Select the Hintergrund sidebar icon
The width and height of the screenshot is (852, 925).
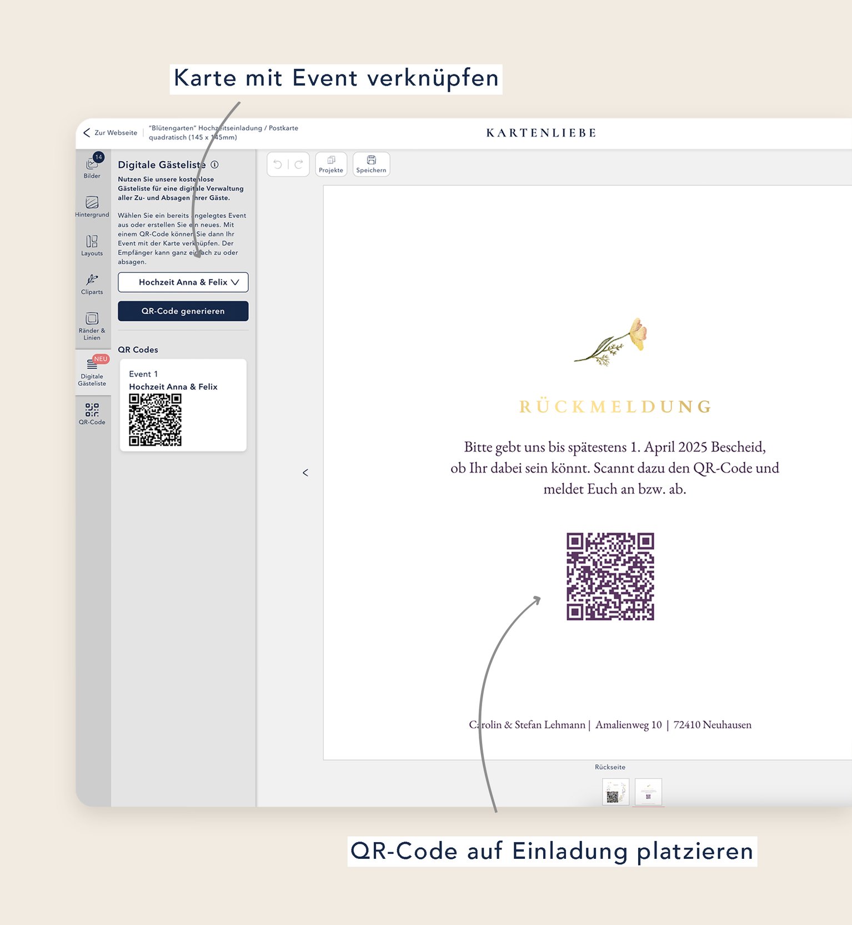tap(92, 206)
